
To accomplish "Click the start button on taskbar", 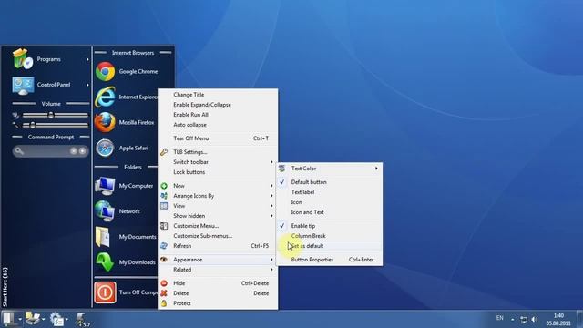I will pos(8,319).
